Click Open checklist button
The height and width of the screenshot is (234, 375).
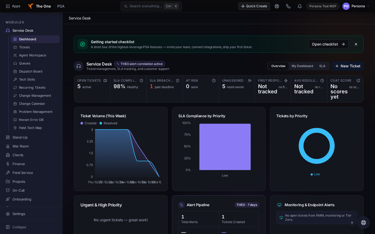point(329,44)
